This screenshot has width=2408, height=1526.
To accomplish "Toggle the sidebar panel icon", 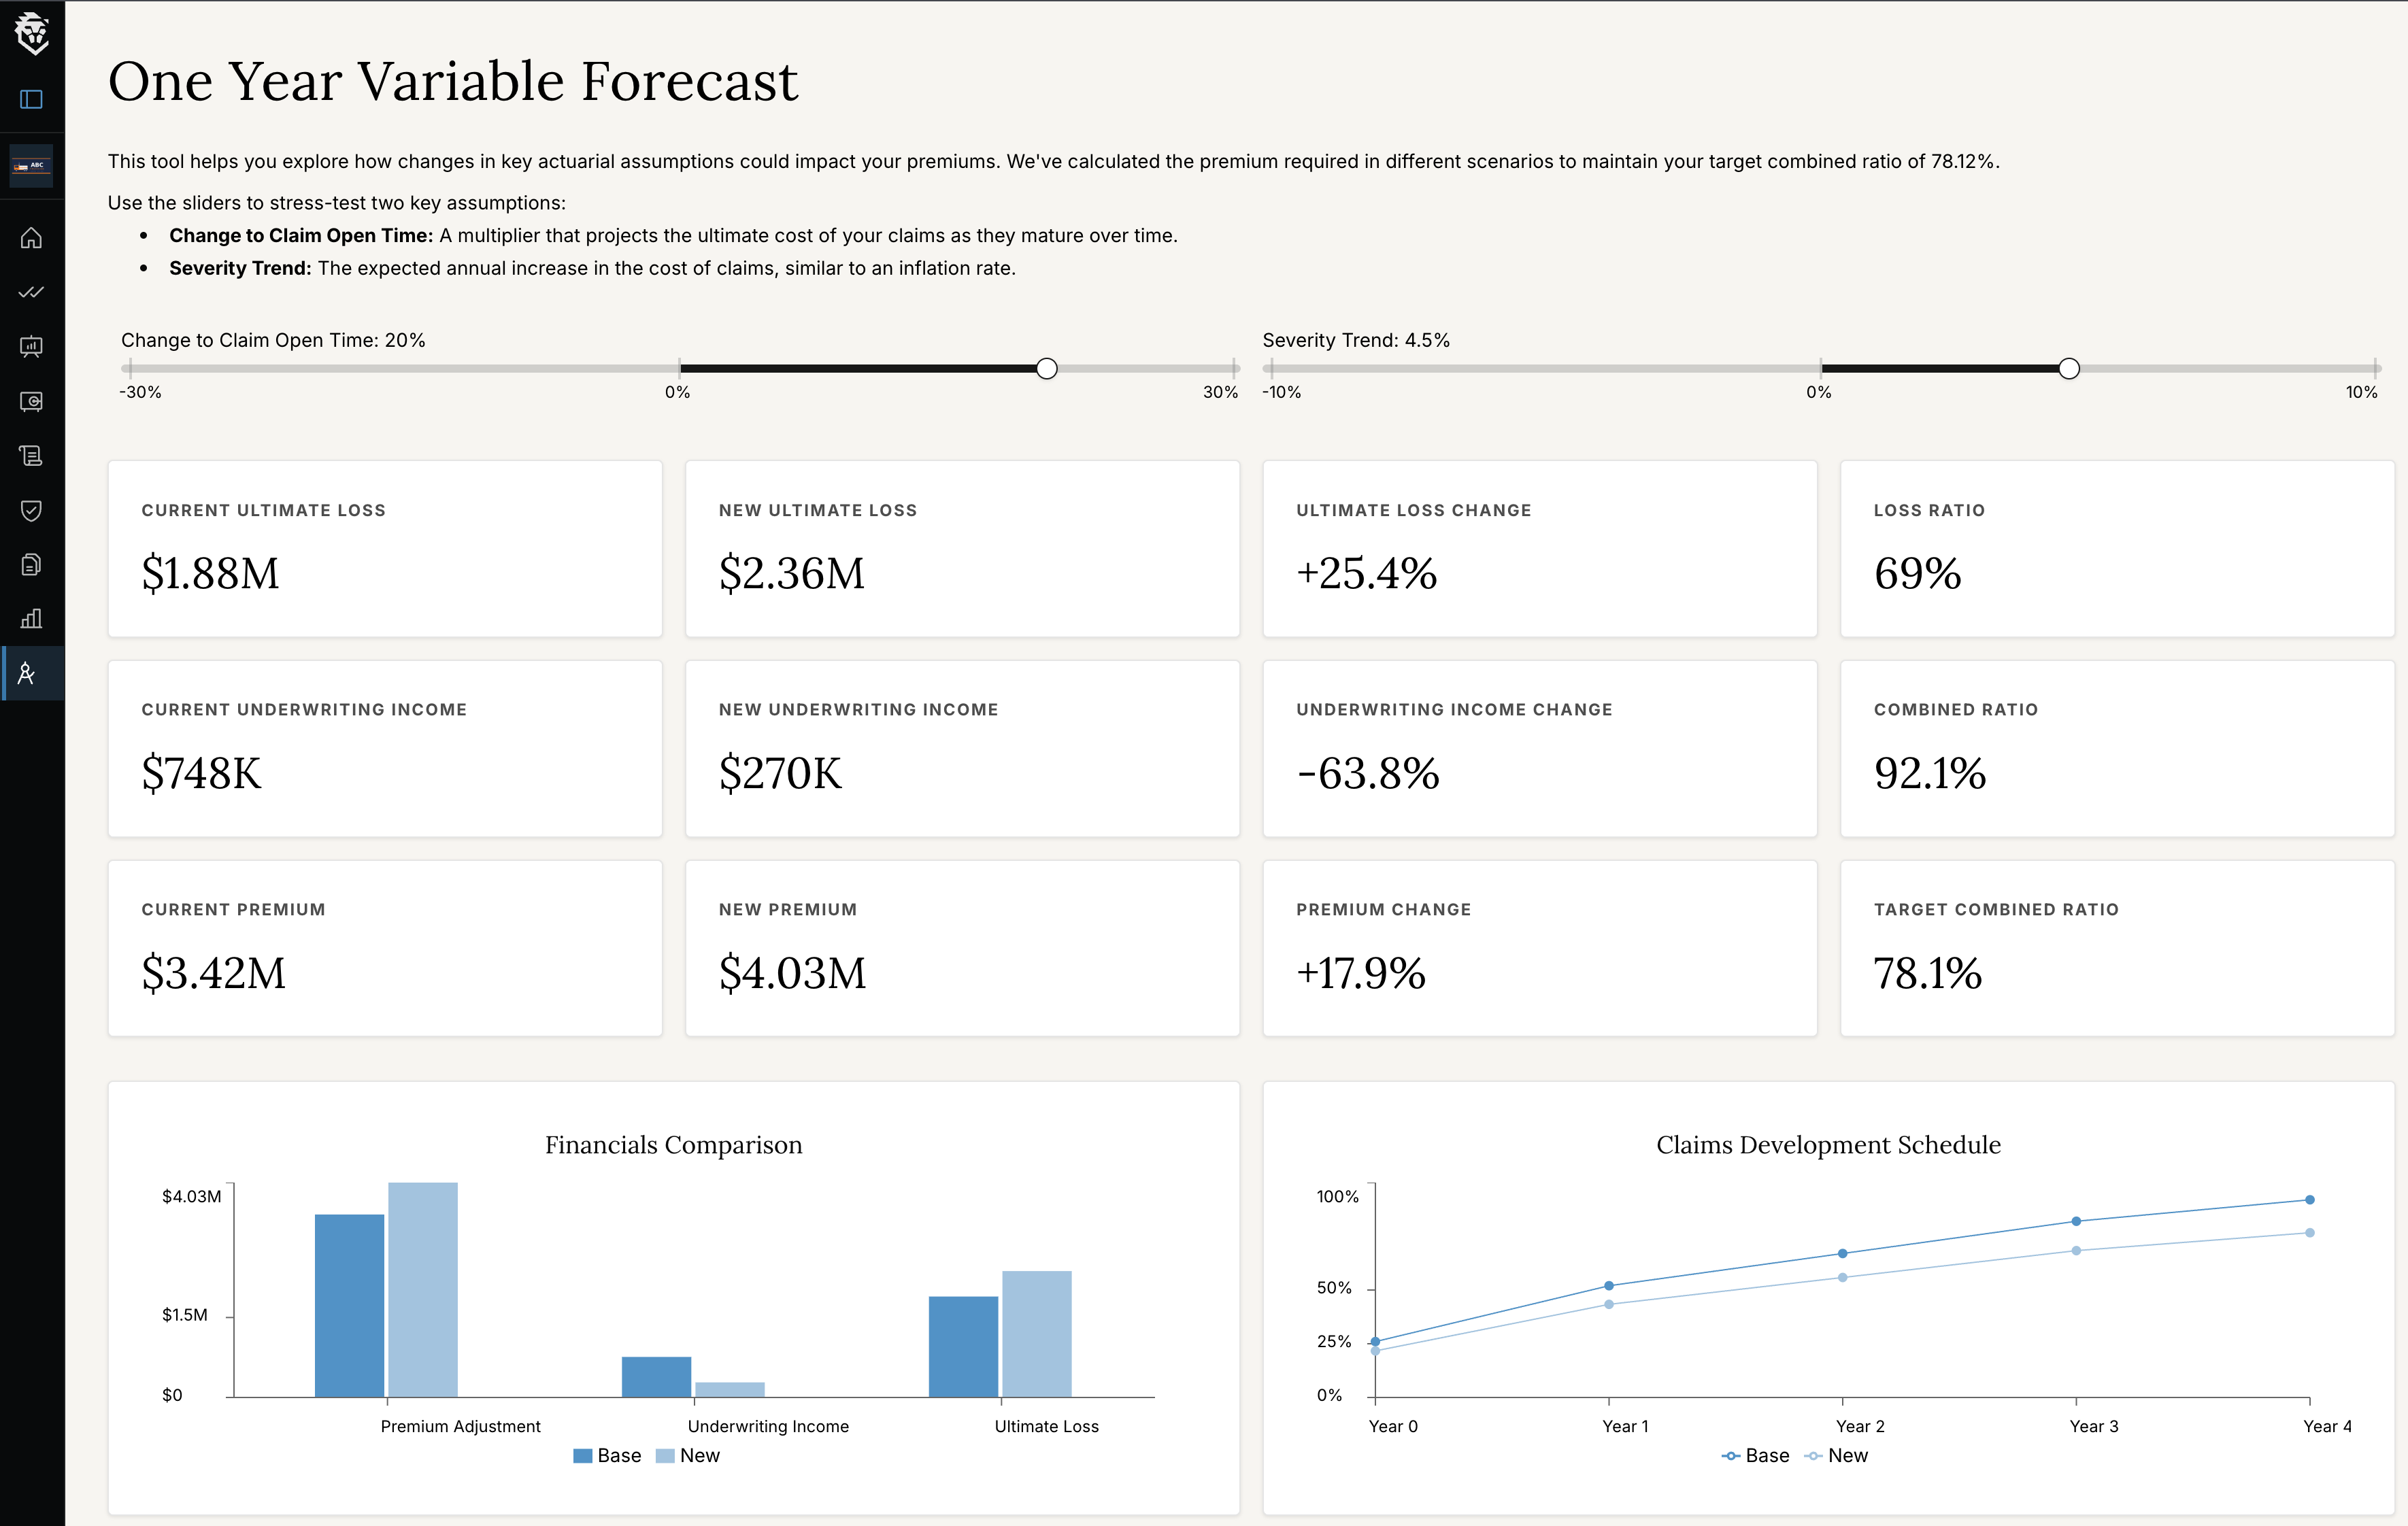I will tap(32, 99).
